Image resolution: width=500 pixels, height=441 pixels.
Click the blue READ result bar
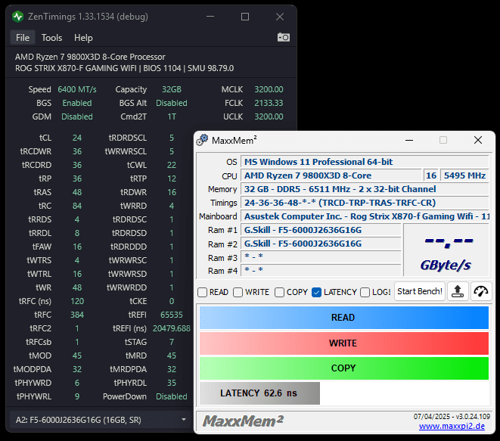(344, 318)
